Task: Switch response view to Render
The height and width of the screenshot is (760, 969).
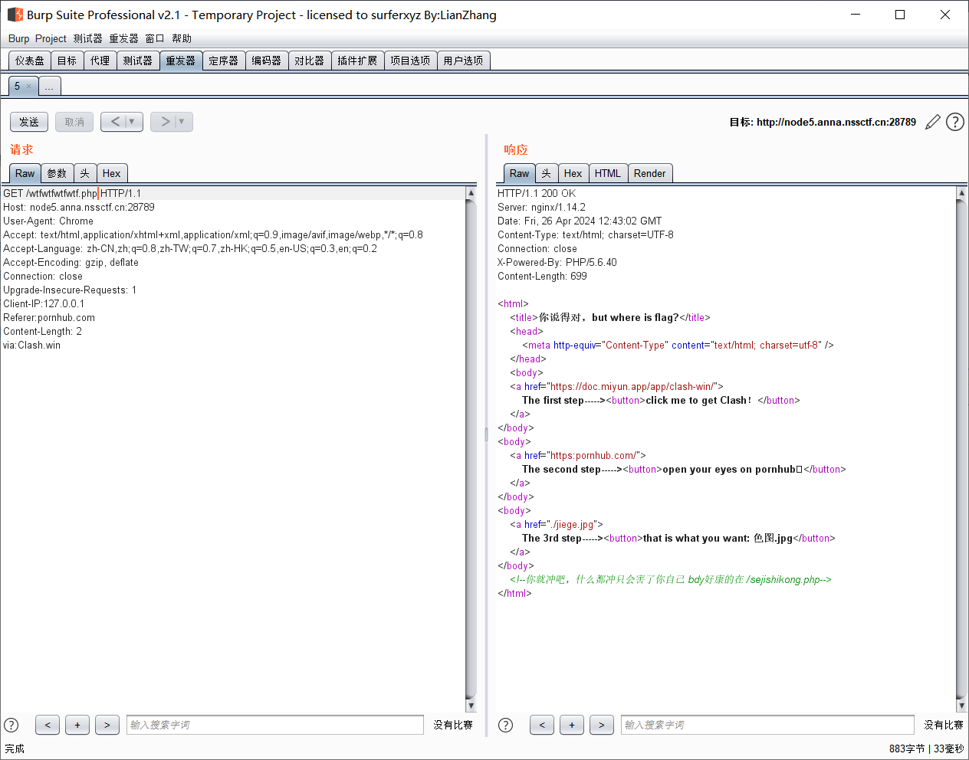Action: click(x=649, y=173)
